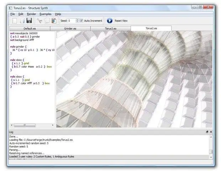Copy selection using the toolbar icon
Viewport: 221px width, 171px height.
click(47, 21)
